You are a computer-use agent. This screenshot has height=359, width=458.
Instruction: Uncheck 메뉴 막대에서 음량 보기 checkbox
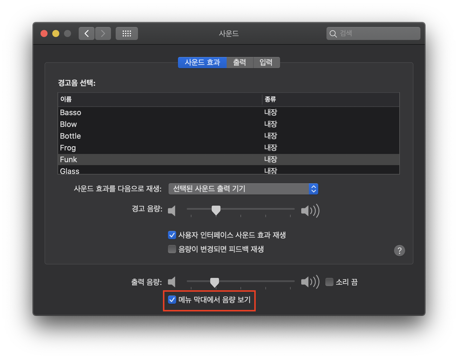pos(172,300)
